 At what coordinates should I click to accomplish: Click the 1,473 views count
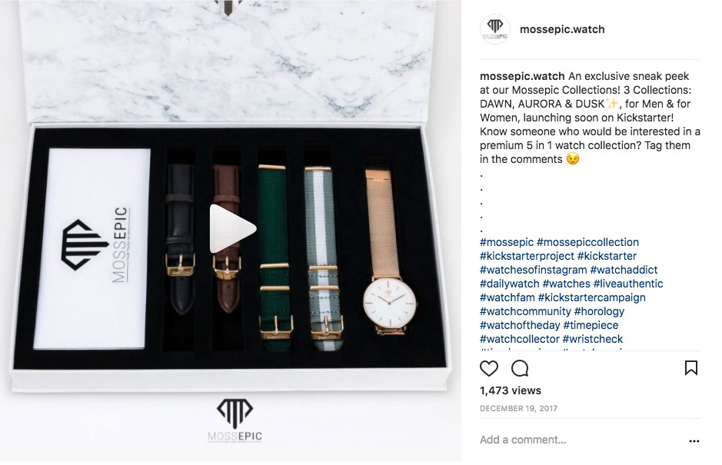pos(511,390)
